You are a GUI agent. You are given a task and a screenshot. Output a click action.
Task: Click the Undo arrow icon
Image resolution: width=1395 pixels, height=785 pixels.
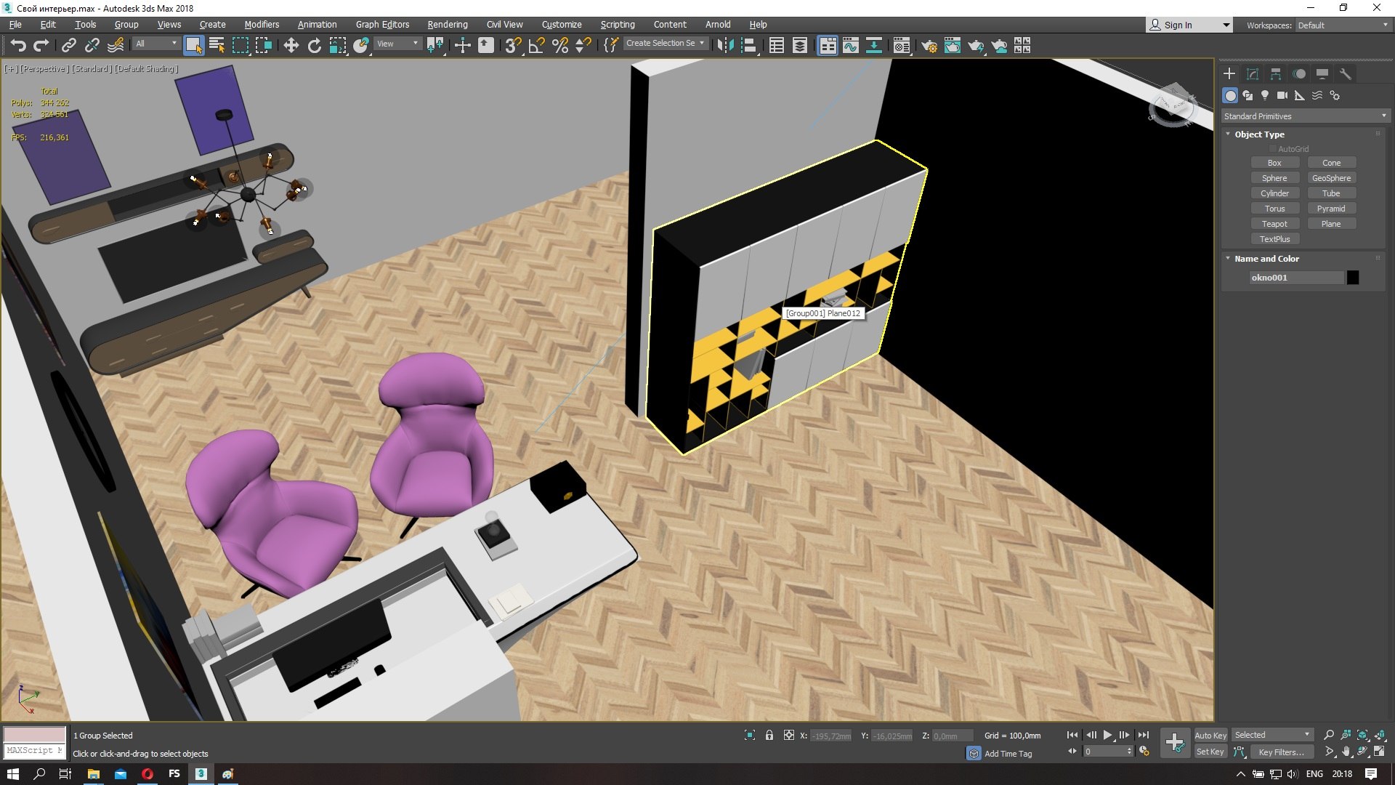[17, 46]
